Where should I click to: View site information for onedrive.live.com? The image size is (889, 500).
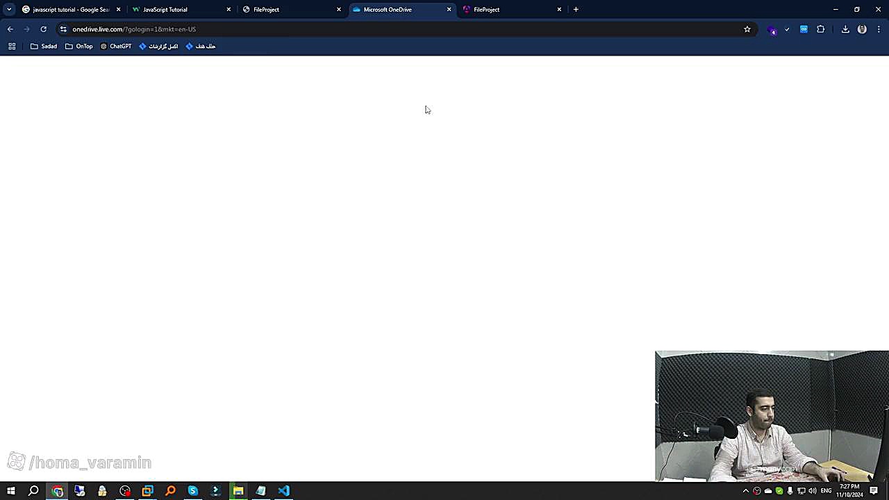pos(63,29)
